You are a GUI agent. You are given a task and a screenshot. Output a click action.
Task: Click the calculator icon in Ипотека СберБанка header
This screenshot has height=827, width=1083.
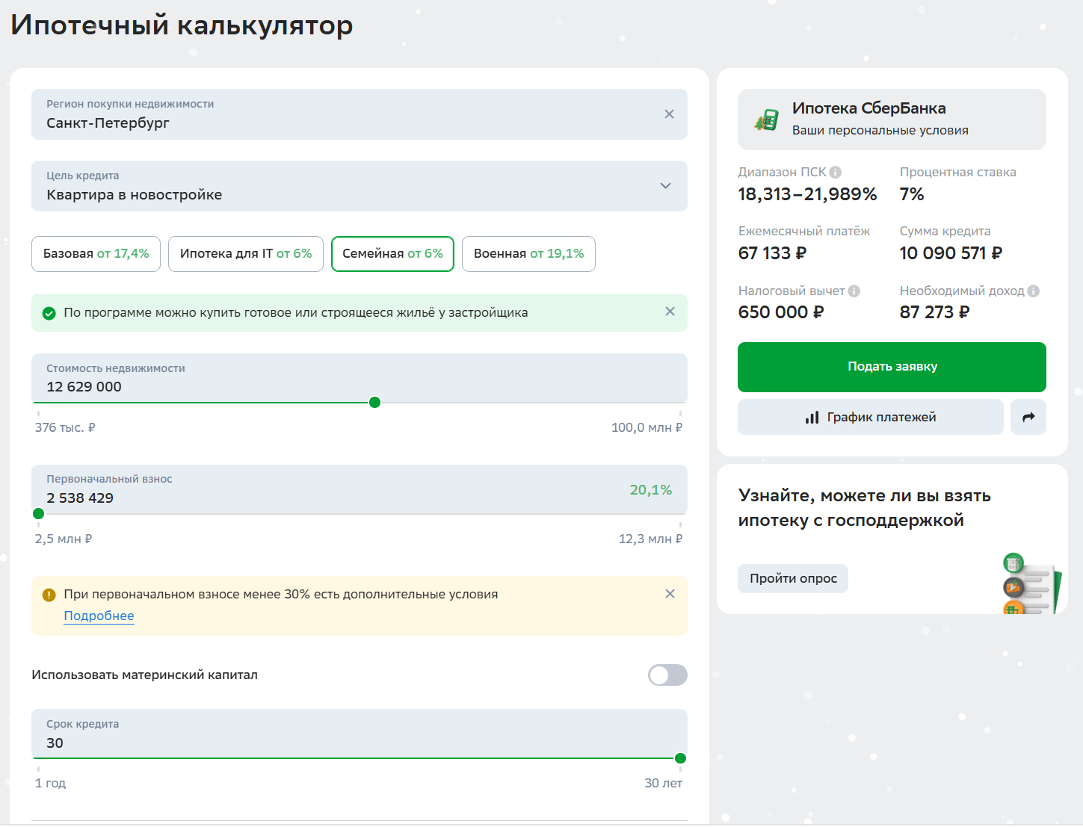766,120
